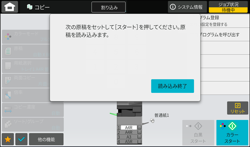250x147 pixels.
Task: Click the 用紙選択 blank sheet icon
Action: click(x=8, y=66)
